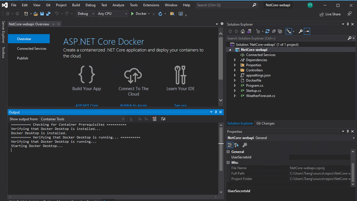This screenshot has height=201, width=357.
Task: Click the Clear All icon in Output window
Action: [x=154, y=119]
